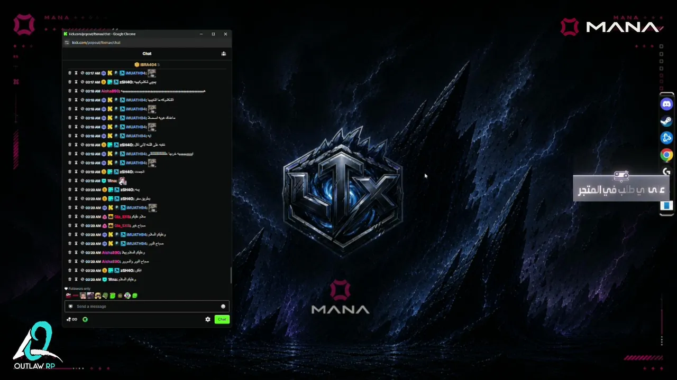The image size is (677, 380).
Task: Ban 1Rna using the 03:19 AM row
Action: point(82,180)
